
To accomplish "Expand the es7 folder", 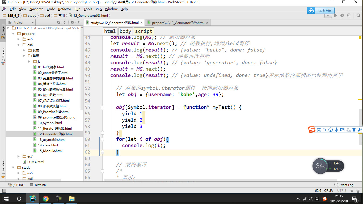I will [19, 156].
